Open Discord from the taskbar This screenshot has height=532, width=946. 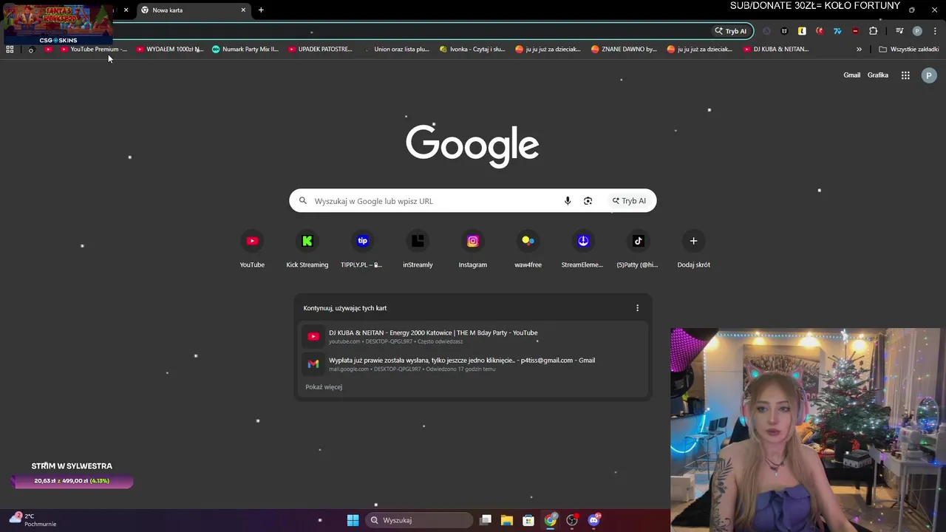point(593,520)
